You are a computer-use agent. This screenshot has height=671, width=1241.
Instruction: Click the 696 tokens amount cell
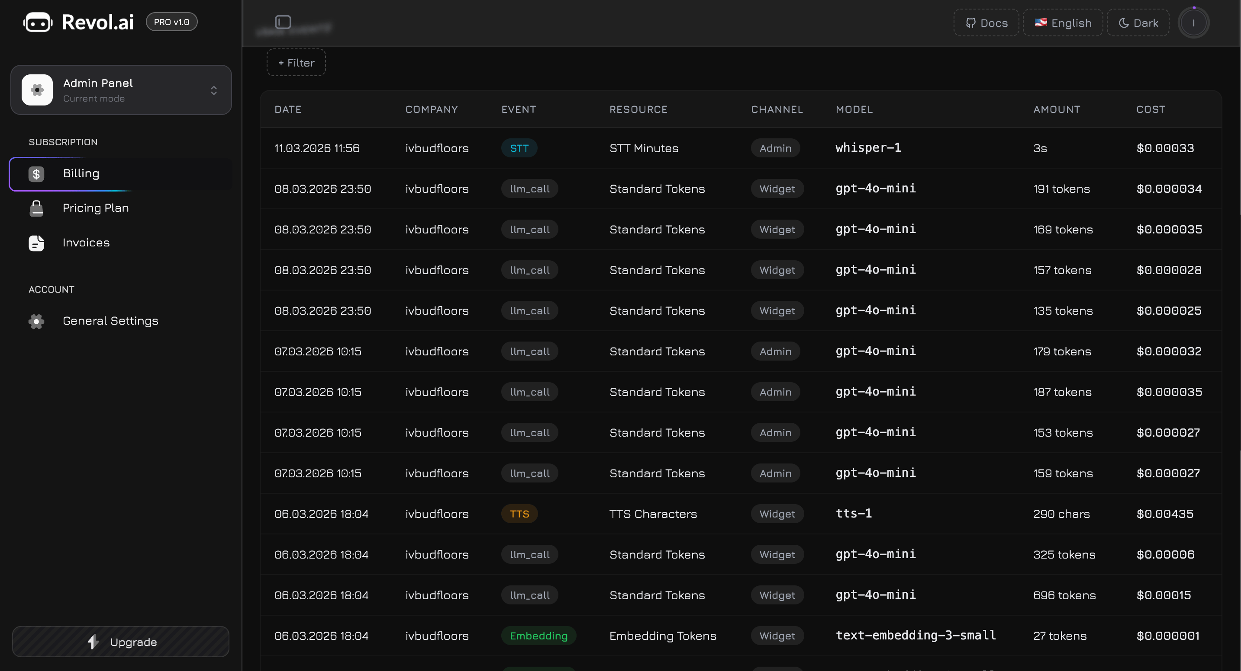point(1064,595)
